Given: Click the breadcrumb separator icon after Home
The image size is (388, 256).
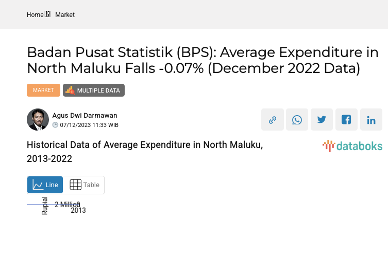Looking at the screenshot, I should pos(48,14).
